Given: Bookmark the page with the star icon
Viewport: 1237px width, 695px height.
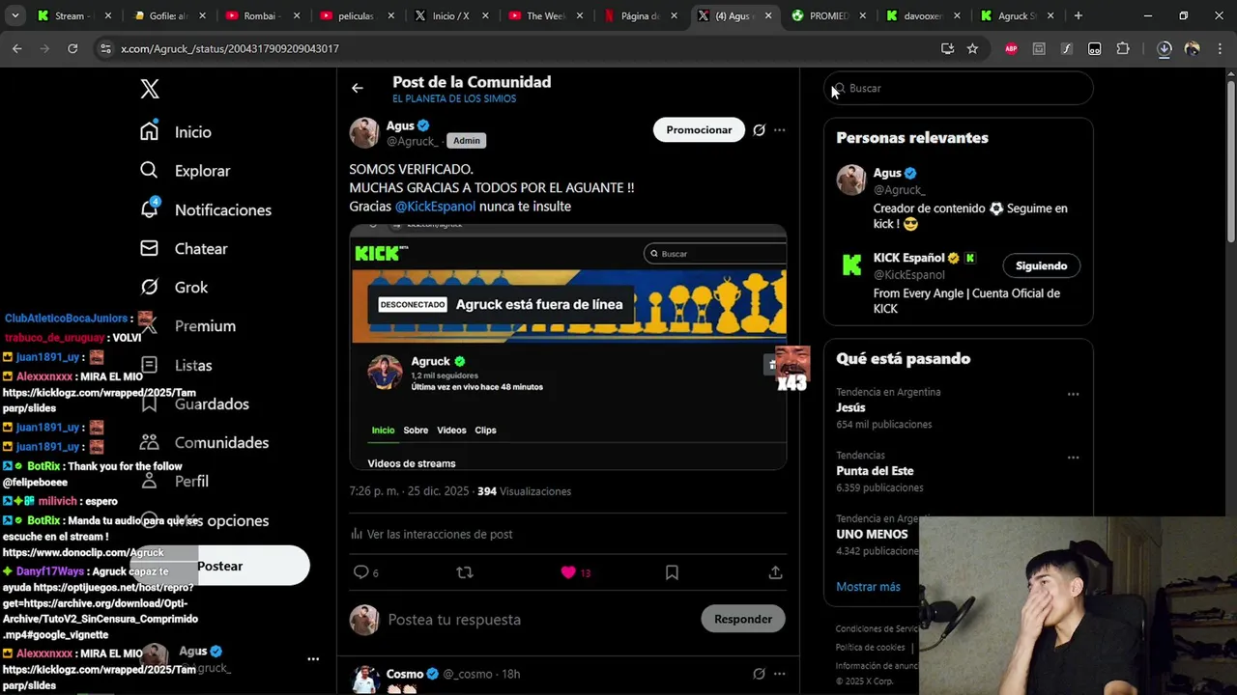Looking at the screenshot, I should [972, 48].
